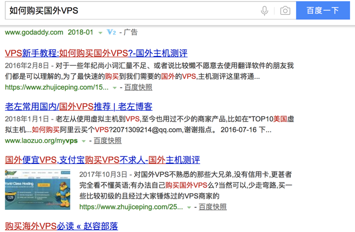Open the camera image search icon
The width and height of the screenshot is (355, 232).
285,10
